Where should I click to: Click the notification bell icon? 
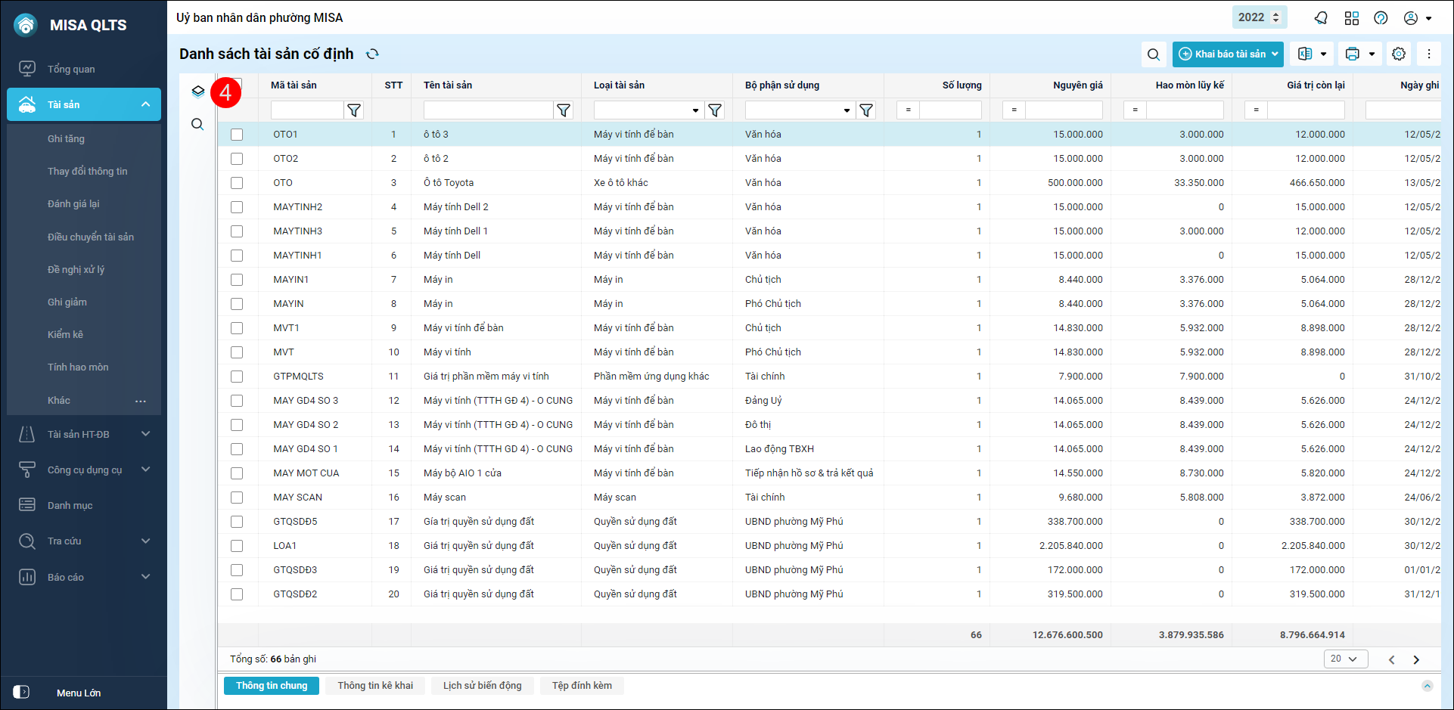(1321, 18)
